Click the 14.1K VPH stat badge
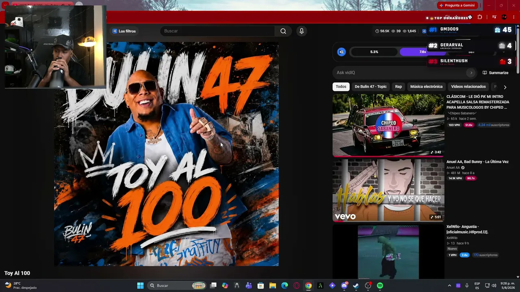The width and height of the screenshot is (520, 292). point(455,178)
